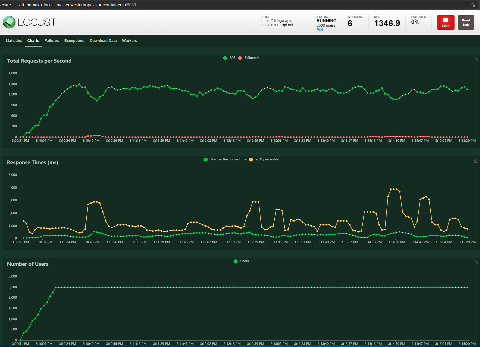Switch to the Statistics tab
480x347 pixels.
tap(14, 41)
